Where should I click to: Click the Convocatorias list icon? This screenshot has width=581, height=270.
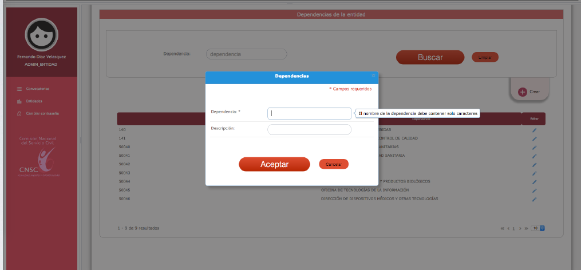click(19, 89)
